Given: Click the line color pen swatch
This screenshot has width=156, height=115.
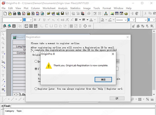Looking at the screenshot, I should pyautogui.click(x=110, y=20).
